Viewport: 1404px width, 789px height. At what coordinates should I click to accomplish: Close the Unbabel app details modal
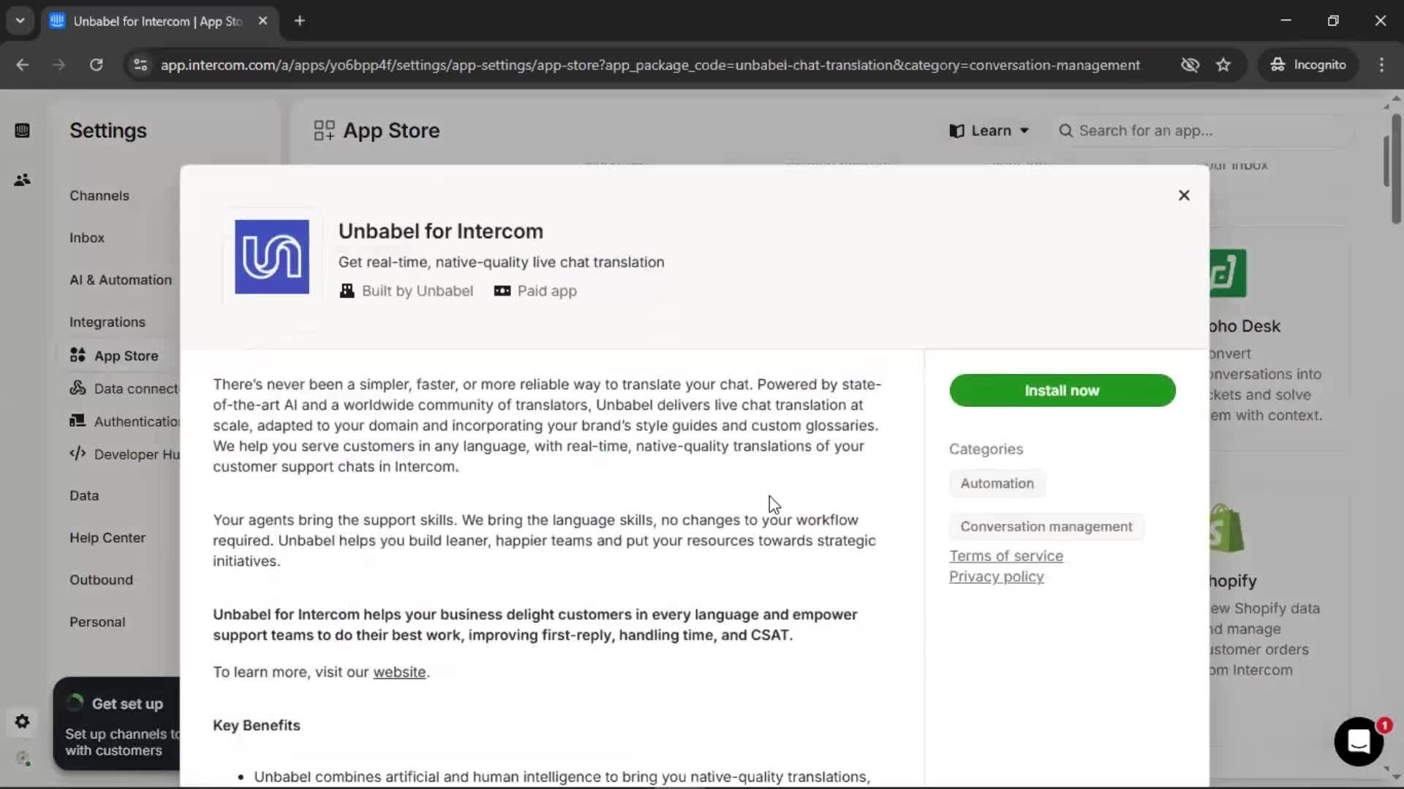coord(1184,195)
